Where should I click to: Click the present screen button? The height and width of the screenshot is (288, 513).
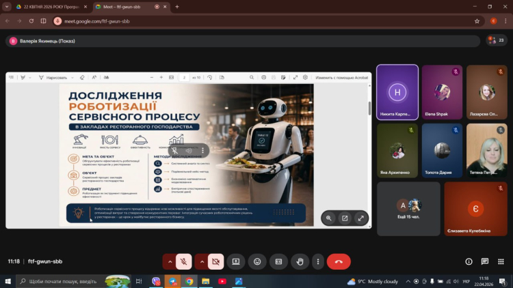[236, 261]
